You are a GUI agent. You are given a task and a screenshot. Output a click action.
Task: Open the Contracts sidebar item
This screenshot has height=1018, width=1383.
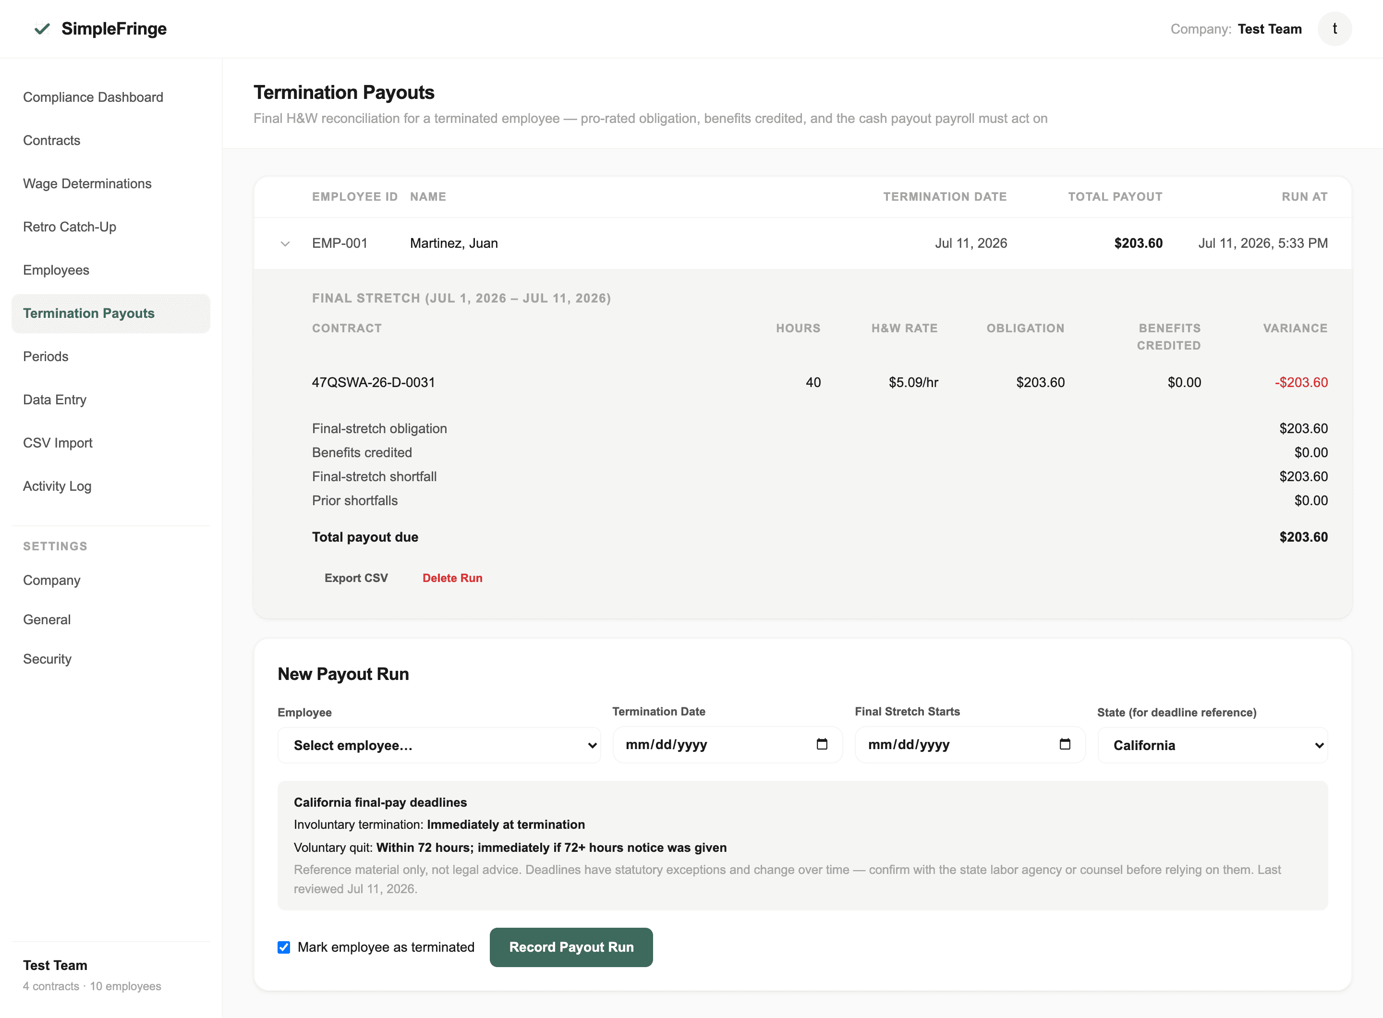click(x=52, y=141)
